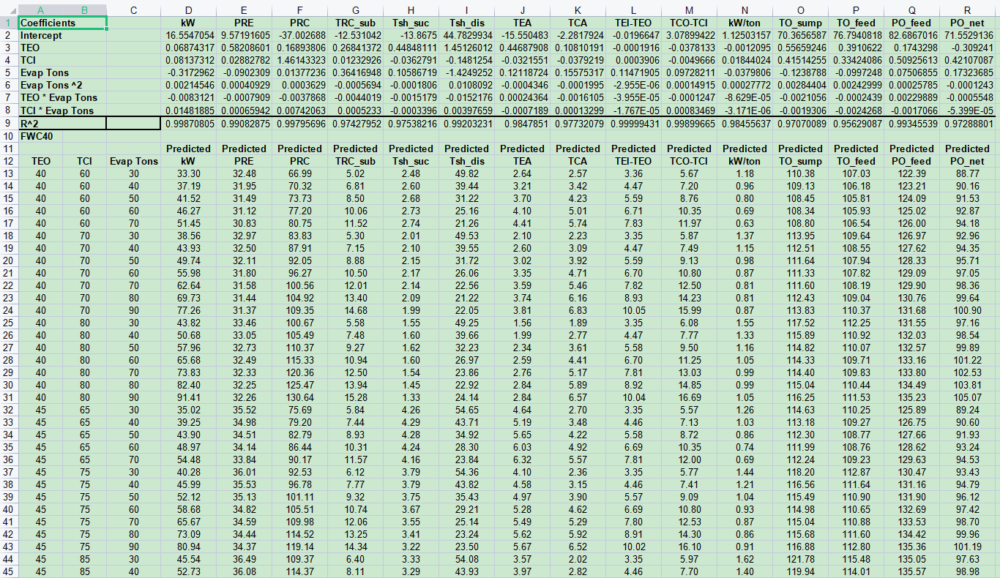Click predicted kW/ton value 1.62
1000x578 pixels.
coord(745,559)
